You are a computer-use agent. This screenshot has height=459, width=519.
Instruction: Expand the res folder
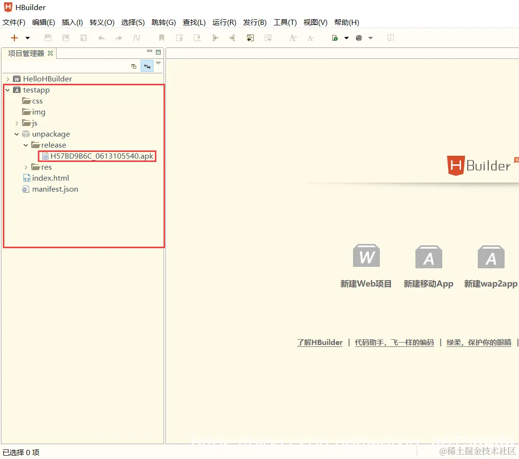tap(25, 167)
